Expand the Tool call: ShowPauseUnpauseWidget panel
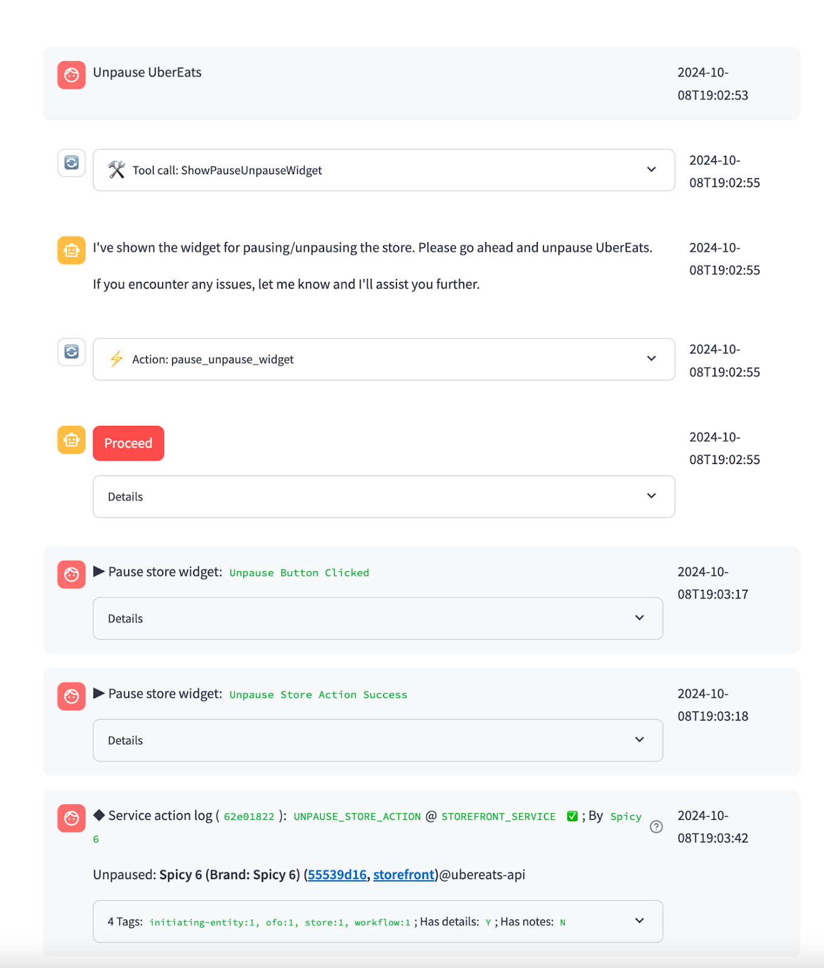 pos(384,170)
